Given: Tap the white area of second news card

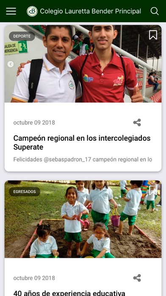Looking at the screenshot, I should [x=83, y=266].
